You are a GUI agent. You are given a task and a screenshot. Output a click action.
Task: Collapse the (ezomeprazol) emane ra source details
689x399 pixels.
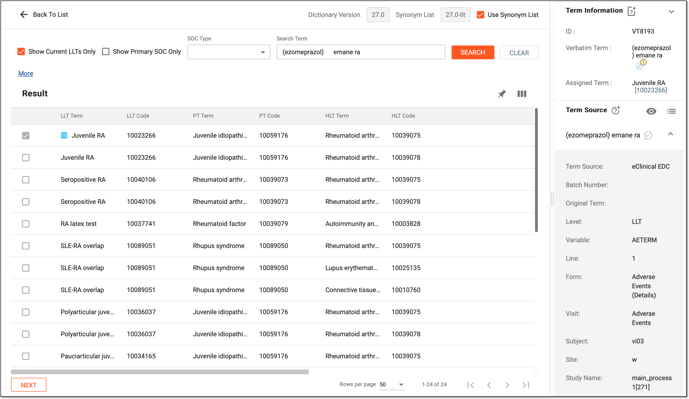pyautogui.click(x=671, y=134)
